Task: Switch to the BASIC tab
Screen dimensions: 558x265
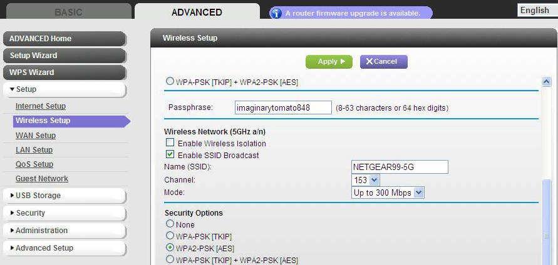Action: 69,12
